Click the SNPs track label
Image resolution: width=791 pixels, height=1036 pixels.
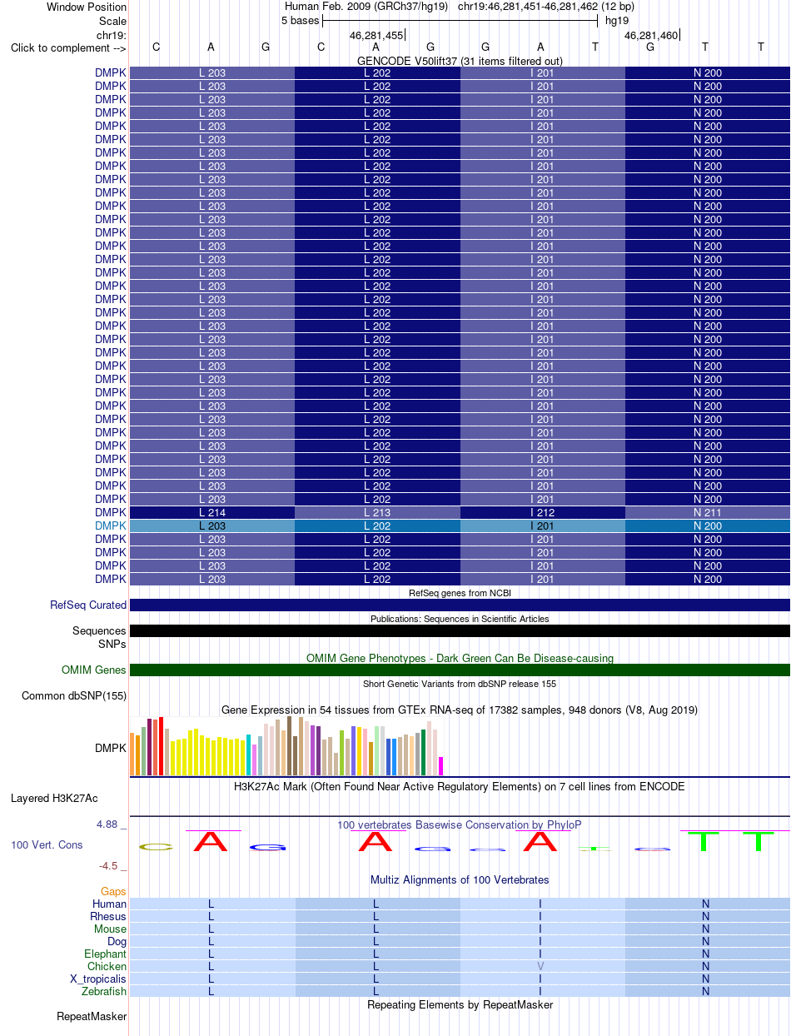112,644
